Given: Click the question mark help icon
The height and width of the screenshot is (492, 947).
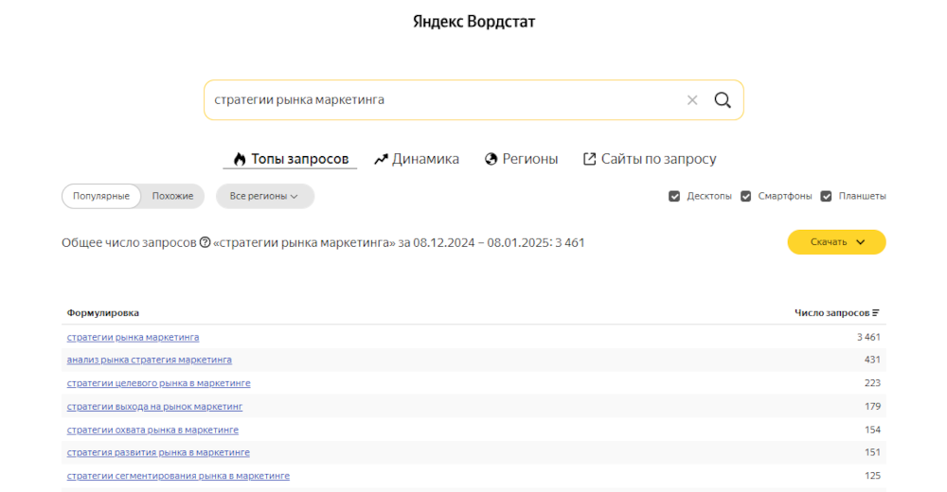Looking at the screenshot, I should [205, 242].
